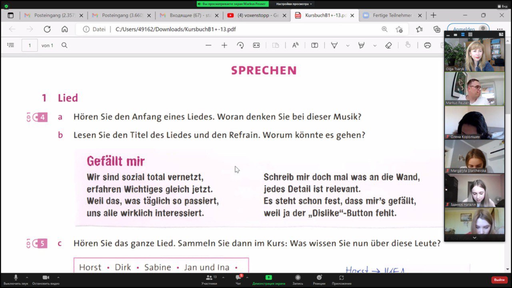Reload the PDF page in the browser
Image resolution: width=512 pixels, height=288 pixels.
click(47, 29)
